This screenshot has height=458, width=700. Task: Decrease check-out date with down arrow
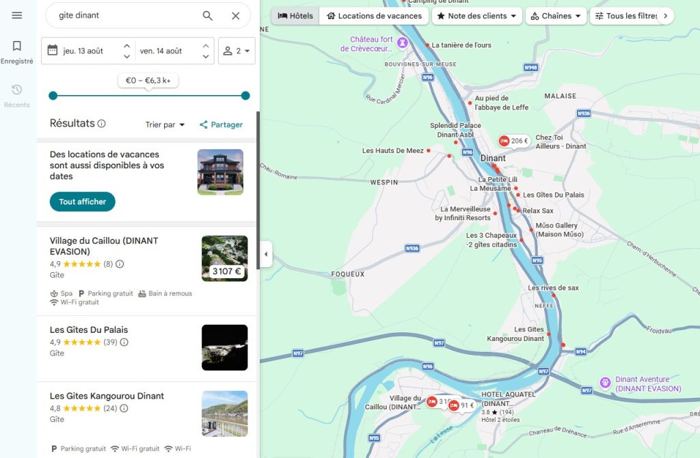(206, 57)
